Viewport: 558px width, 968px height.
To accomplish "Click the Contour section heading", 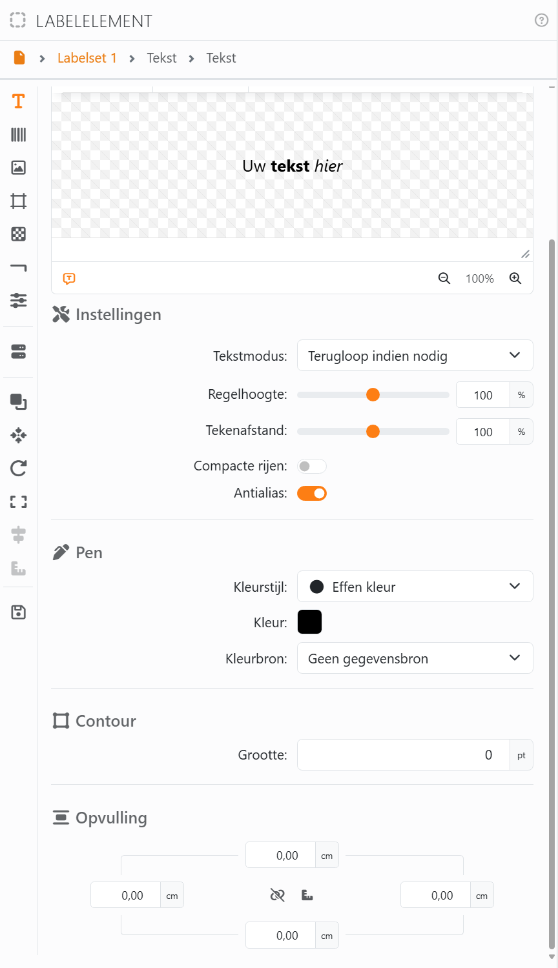I will coord(94,721).
